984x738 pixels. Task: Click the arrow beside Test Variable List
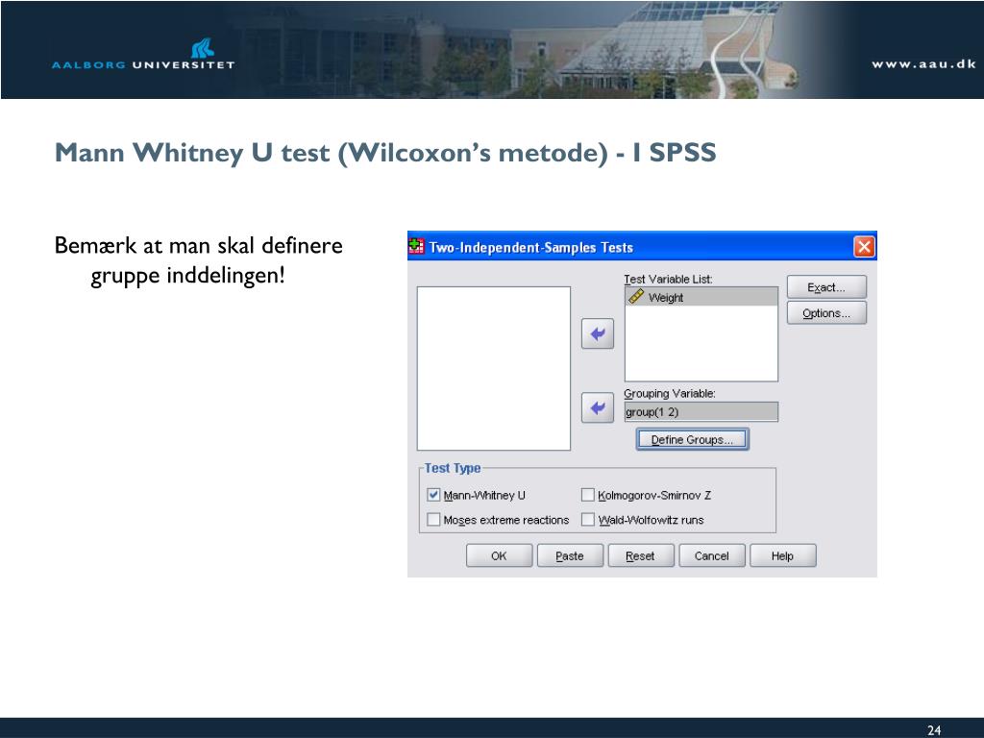[598, 333]
